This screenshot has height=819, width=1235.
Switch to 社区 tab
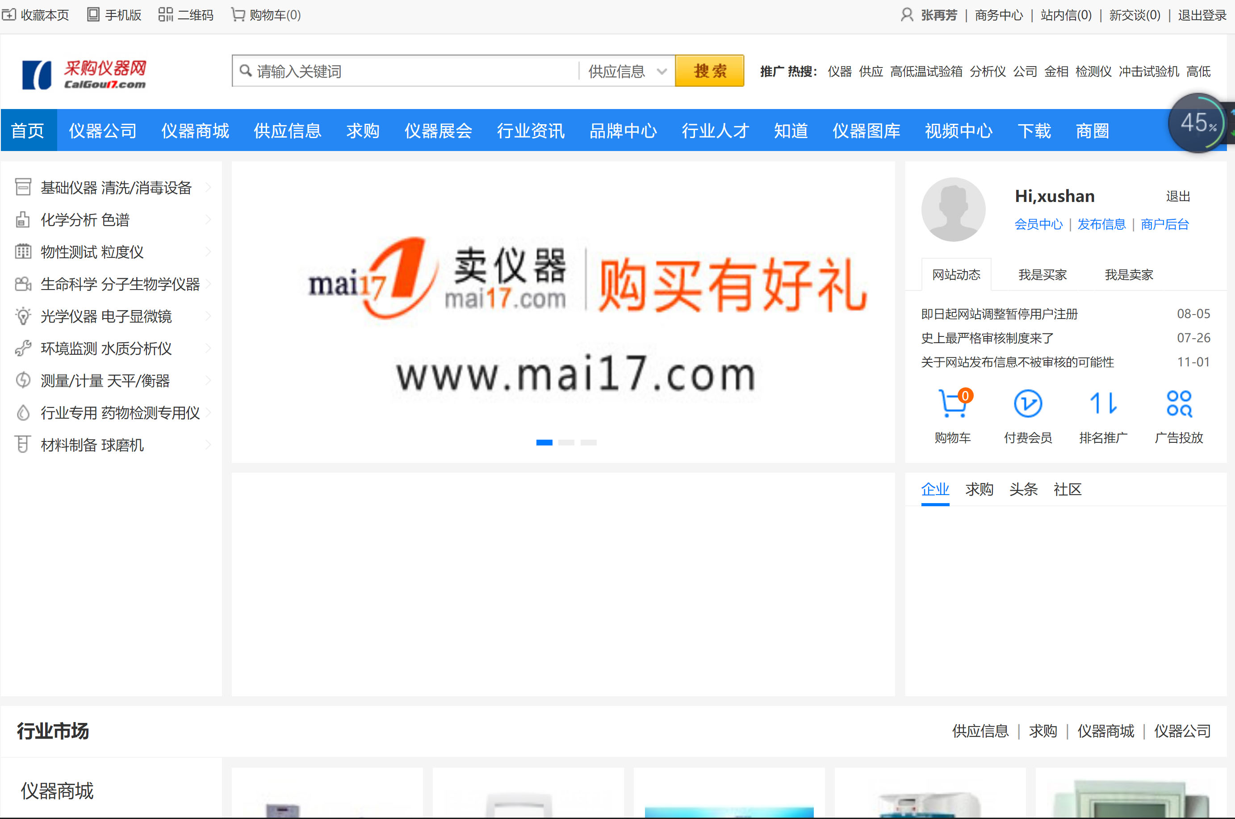pos(1068,489)
